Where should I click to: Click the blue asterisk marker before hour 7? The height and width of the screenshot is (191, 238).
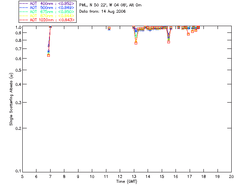[x=49, y=51]
